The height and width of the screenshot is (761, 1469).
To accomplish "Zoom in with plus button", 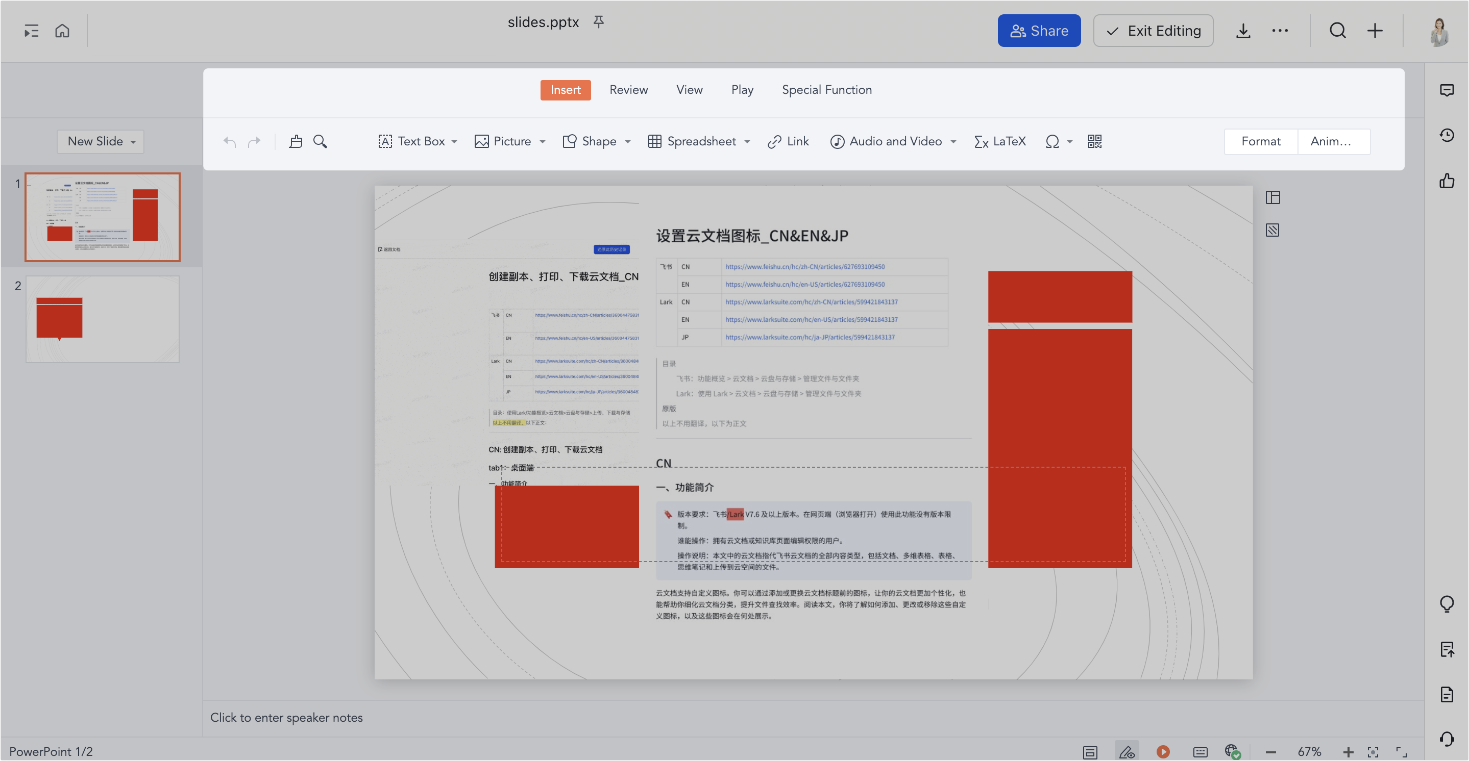I will pos(1348,752).
